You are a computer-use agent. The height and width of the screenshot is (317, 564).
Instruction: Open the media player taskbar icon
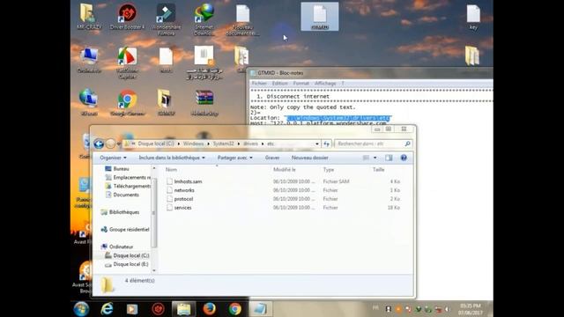coord(132,309)
